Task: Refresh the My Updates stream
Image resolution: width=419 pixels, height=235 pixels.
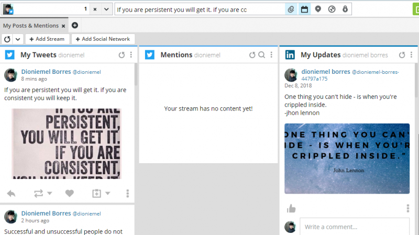Action: (402, 55)
